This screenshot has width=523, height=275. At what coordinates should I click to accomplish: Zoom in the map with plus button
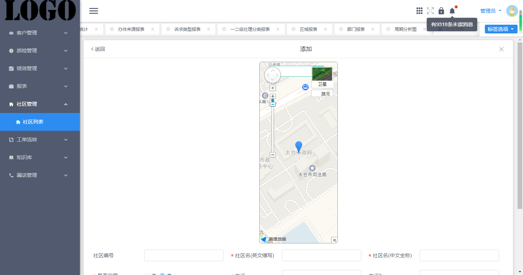273,96
